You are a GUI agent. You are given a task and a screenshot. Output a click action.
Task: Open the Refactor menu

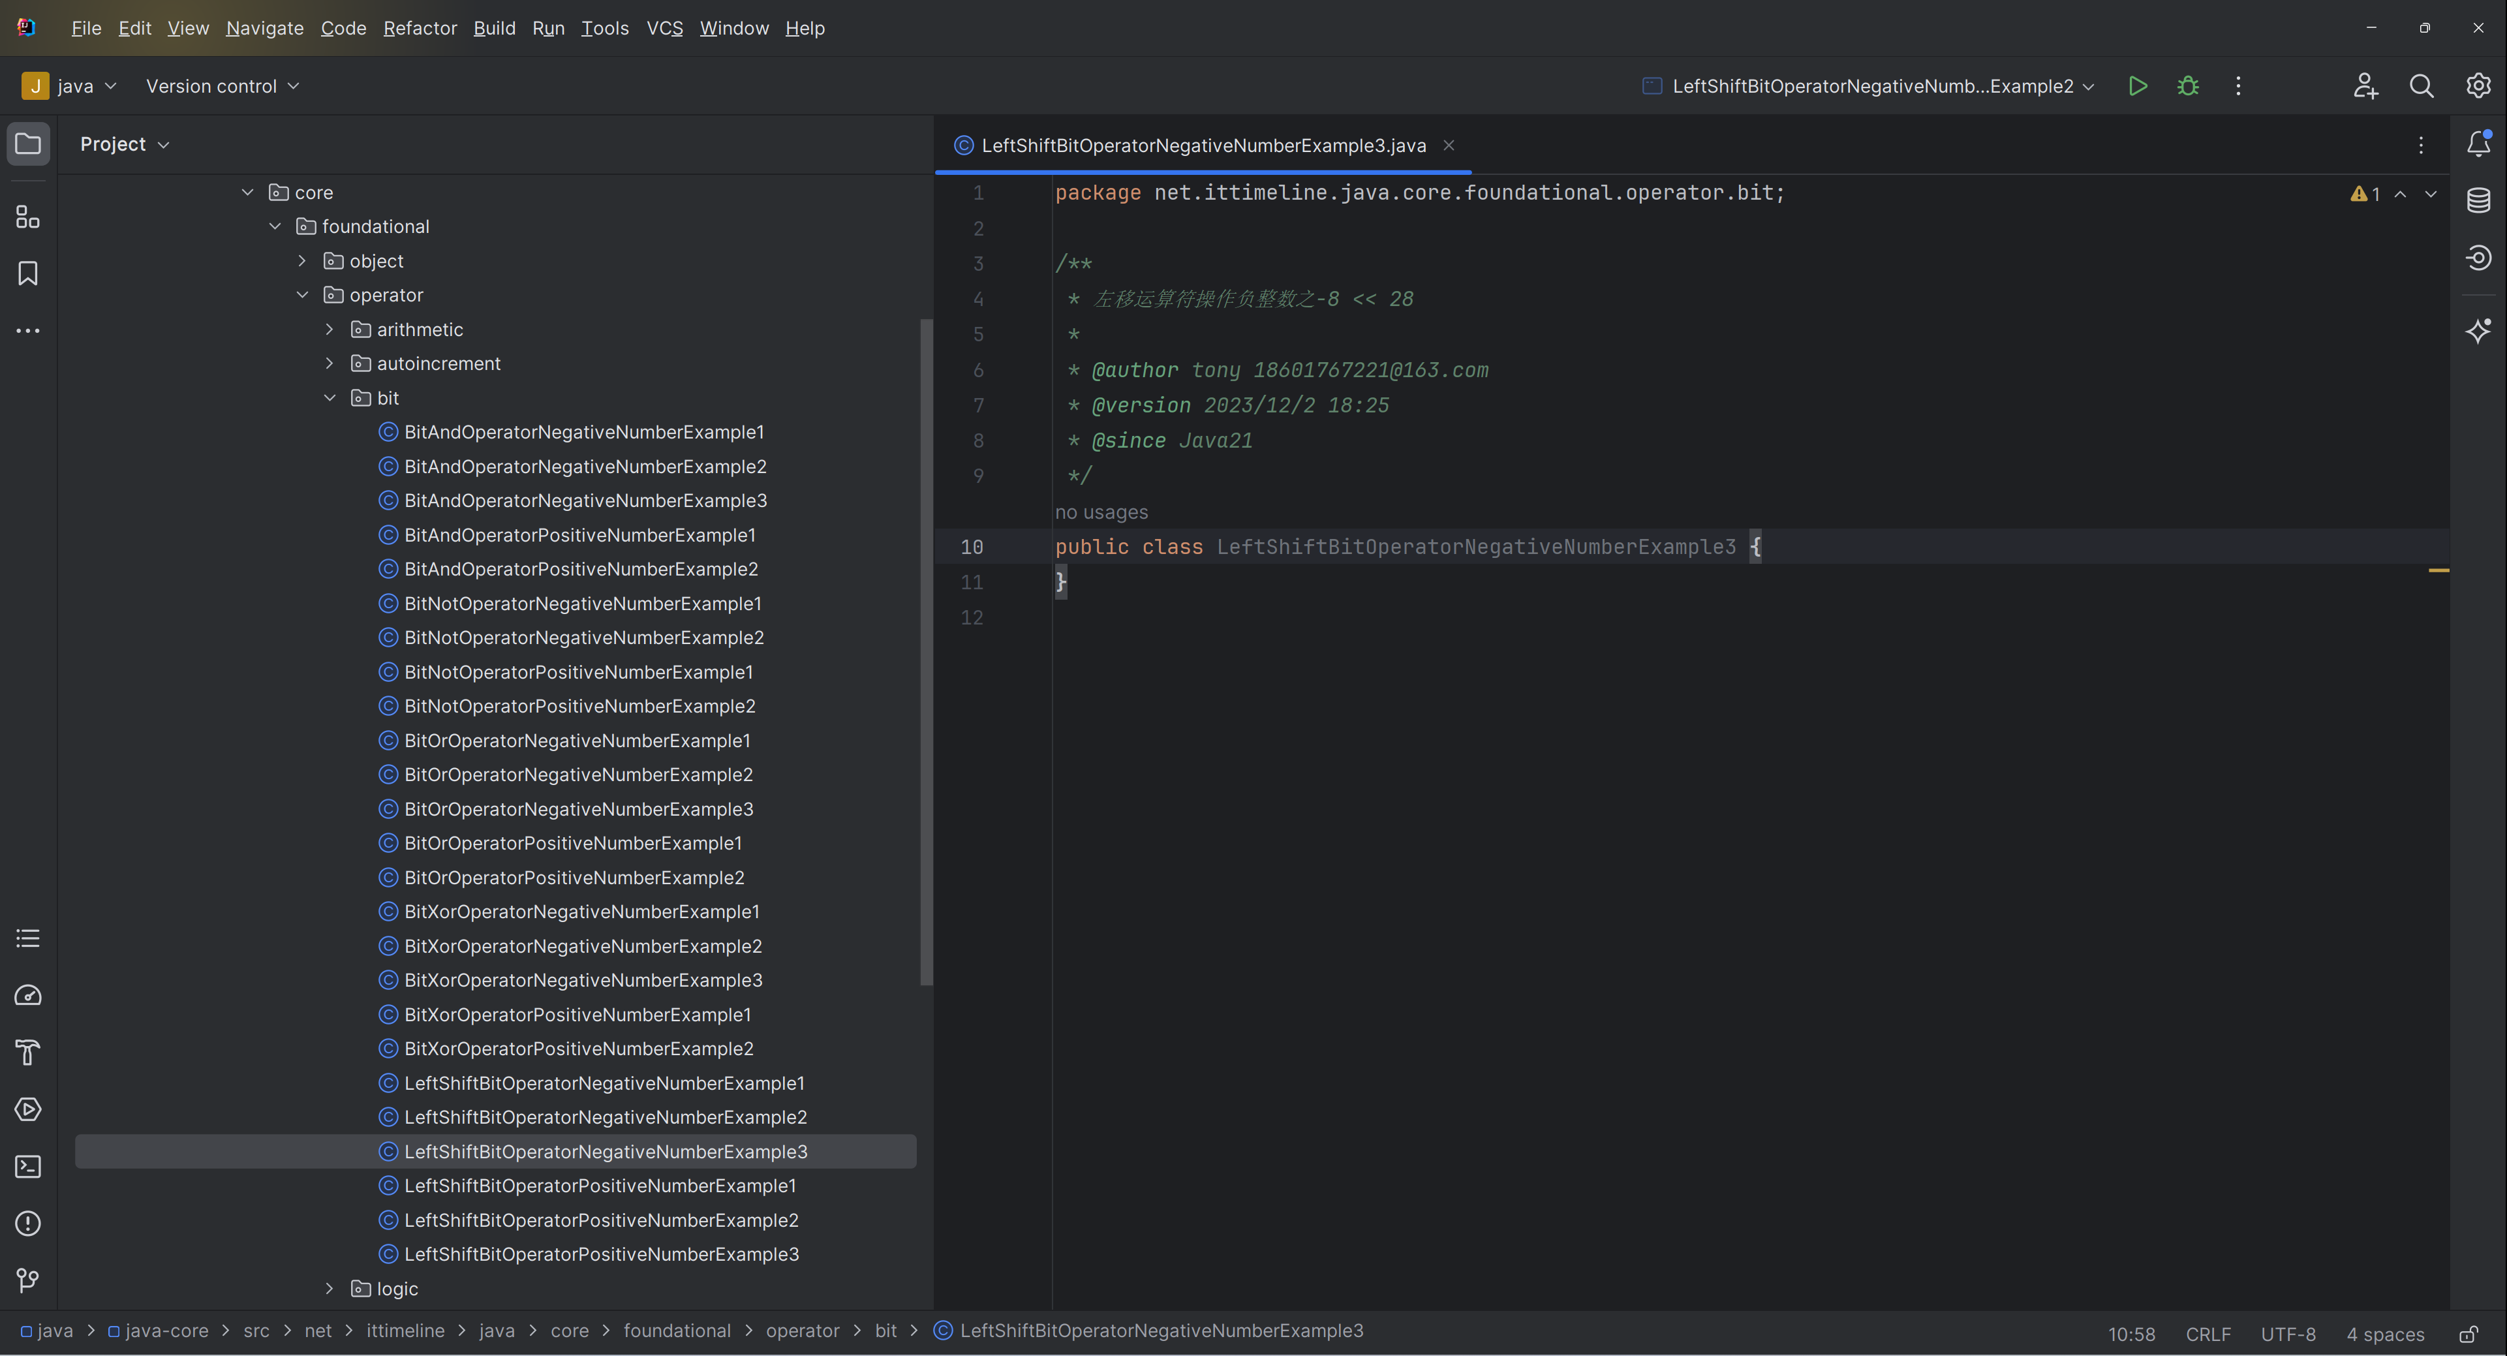pyautogui.click(x=420, y=28)
